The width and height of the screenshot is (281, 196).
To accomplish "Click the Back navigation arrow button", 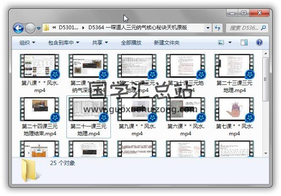I will [18, 28].
